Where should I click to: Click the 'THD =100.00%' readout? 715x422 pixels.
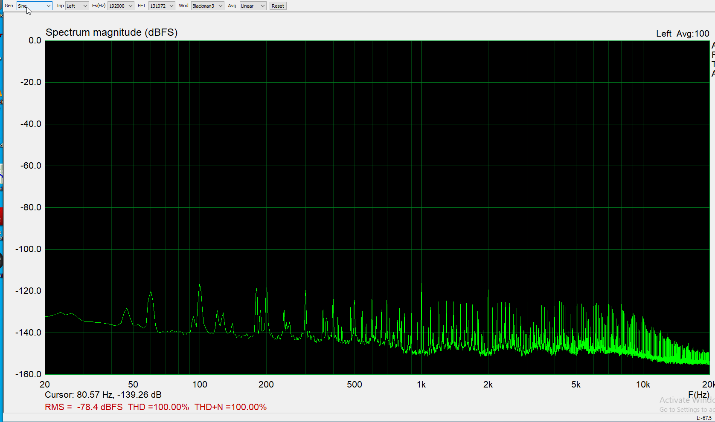(158, 407)
